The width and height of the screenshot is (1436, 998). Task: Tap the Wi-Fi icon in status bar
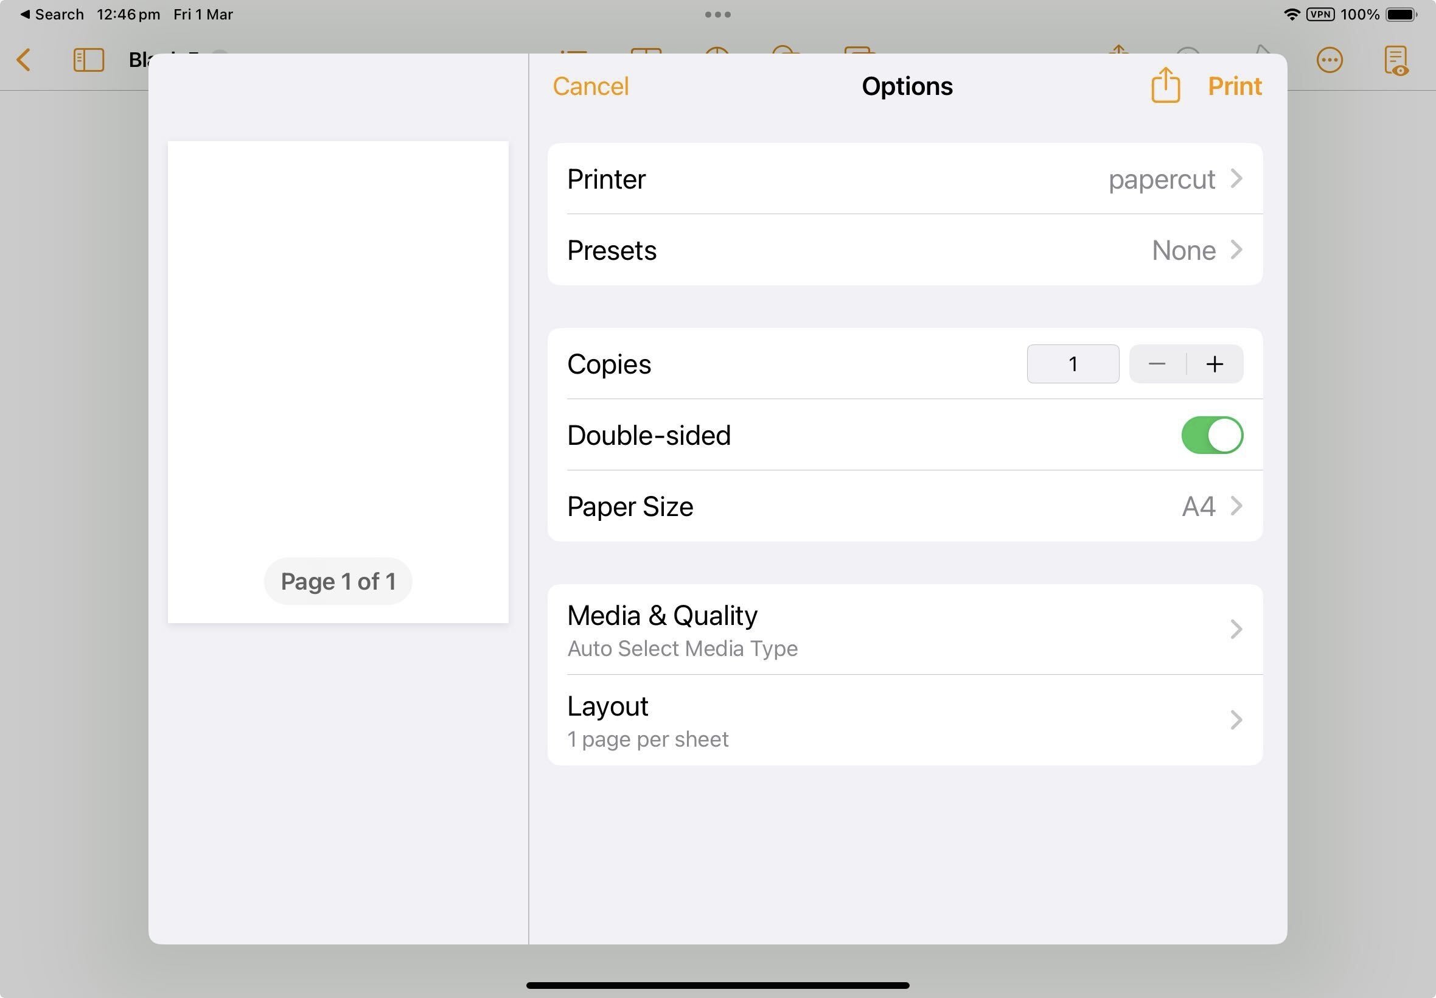pos(1286,13)
